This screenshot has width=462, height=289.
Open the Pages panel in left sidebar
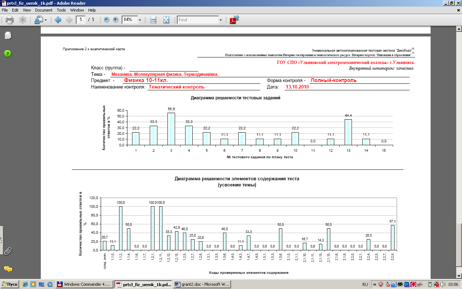[x=8, y=35]
